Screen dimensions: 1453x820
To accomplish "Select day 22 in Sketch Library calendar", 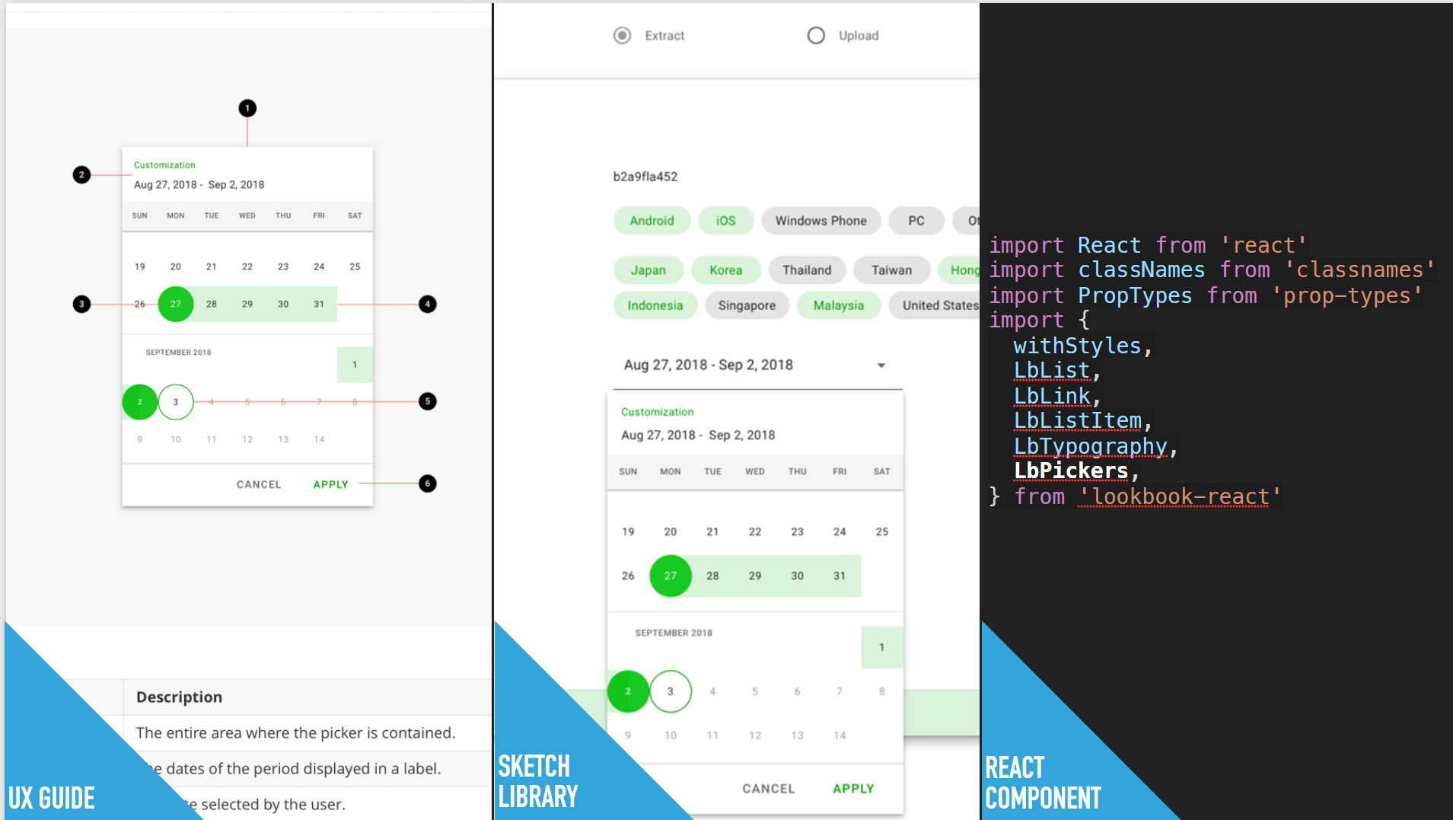I will [755, 531].
